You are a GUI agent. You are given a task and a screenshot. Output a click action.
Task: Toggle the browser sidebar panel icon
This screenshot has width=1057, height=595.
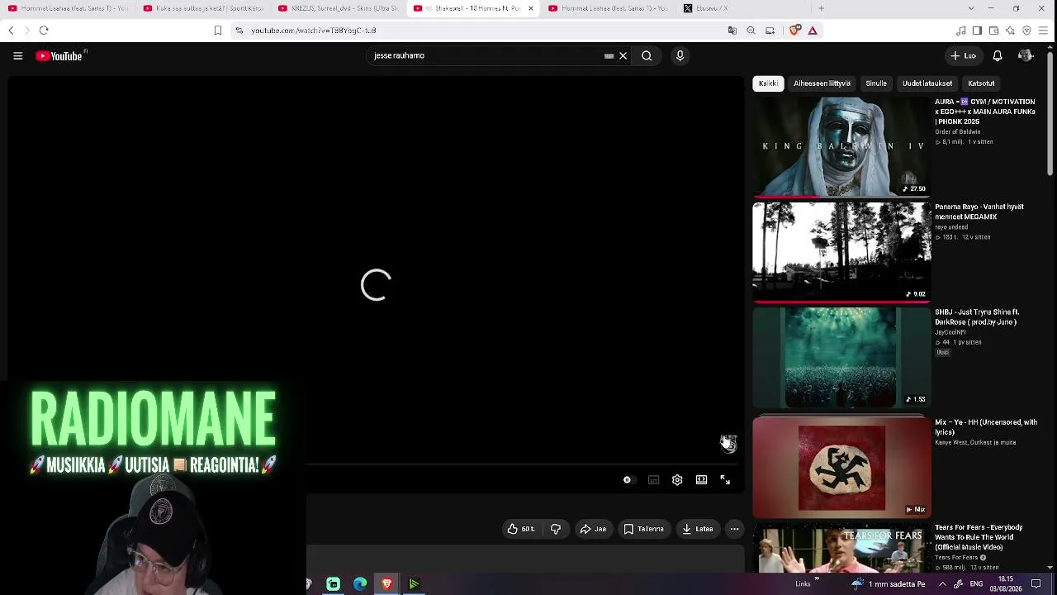coord(977,31)
